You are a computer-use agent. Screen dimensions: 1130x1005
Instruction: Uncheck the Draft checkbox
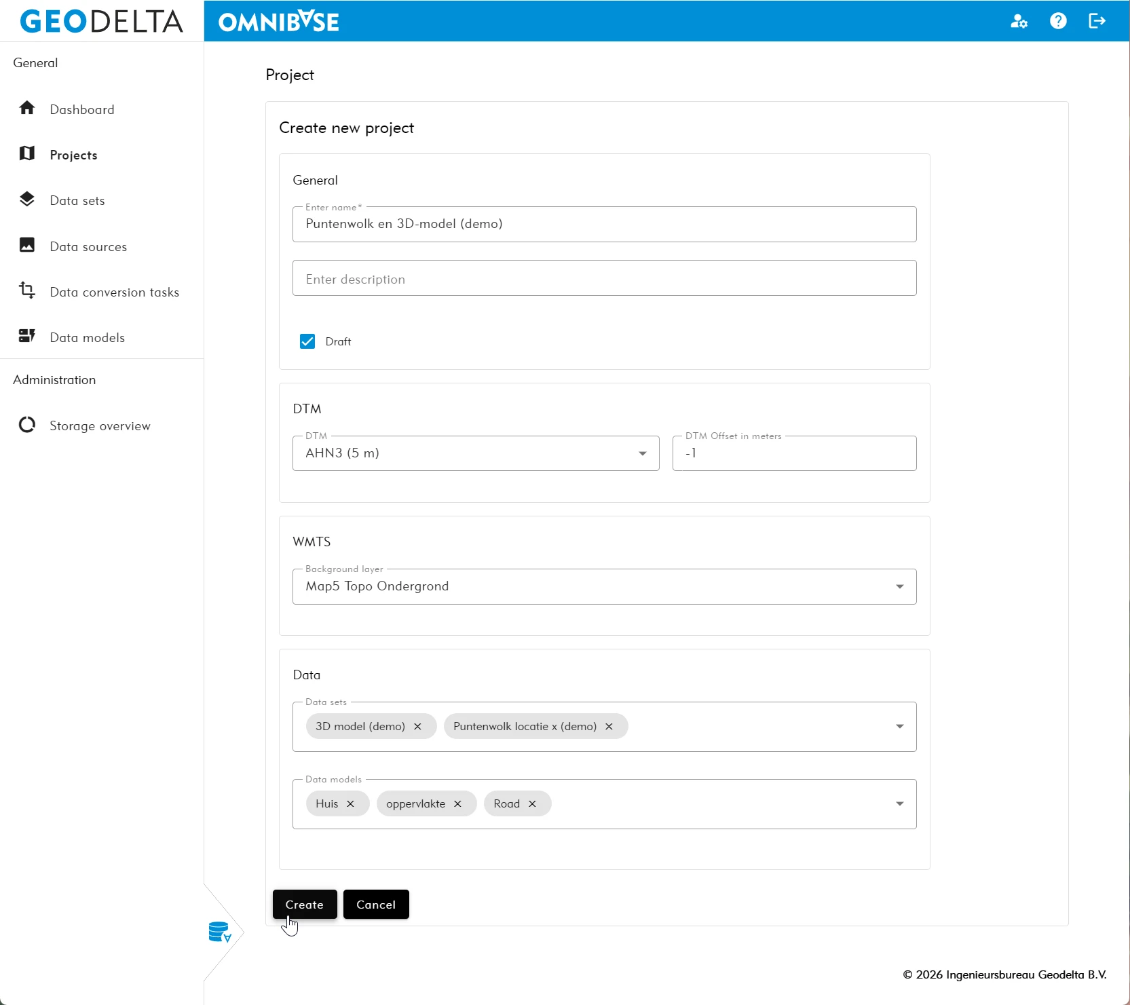click(307, 341)
